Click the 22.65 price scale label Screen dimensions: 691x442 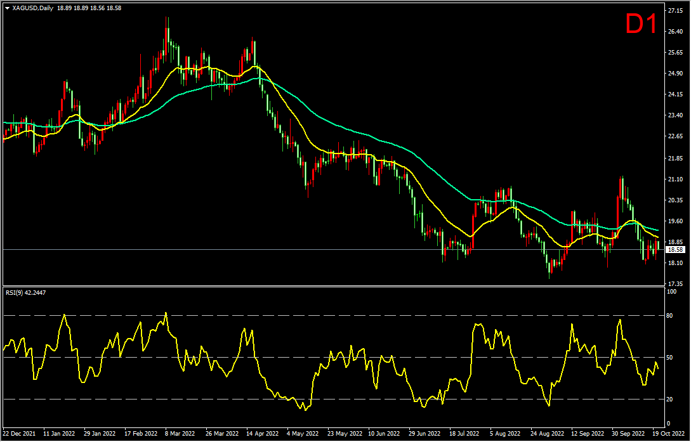coord(676,137)
